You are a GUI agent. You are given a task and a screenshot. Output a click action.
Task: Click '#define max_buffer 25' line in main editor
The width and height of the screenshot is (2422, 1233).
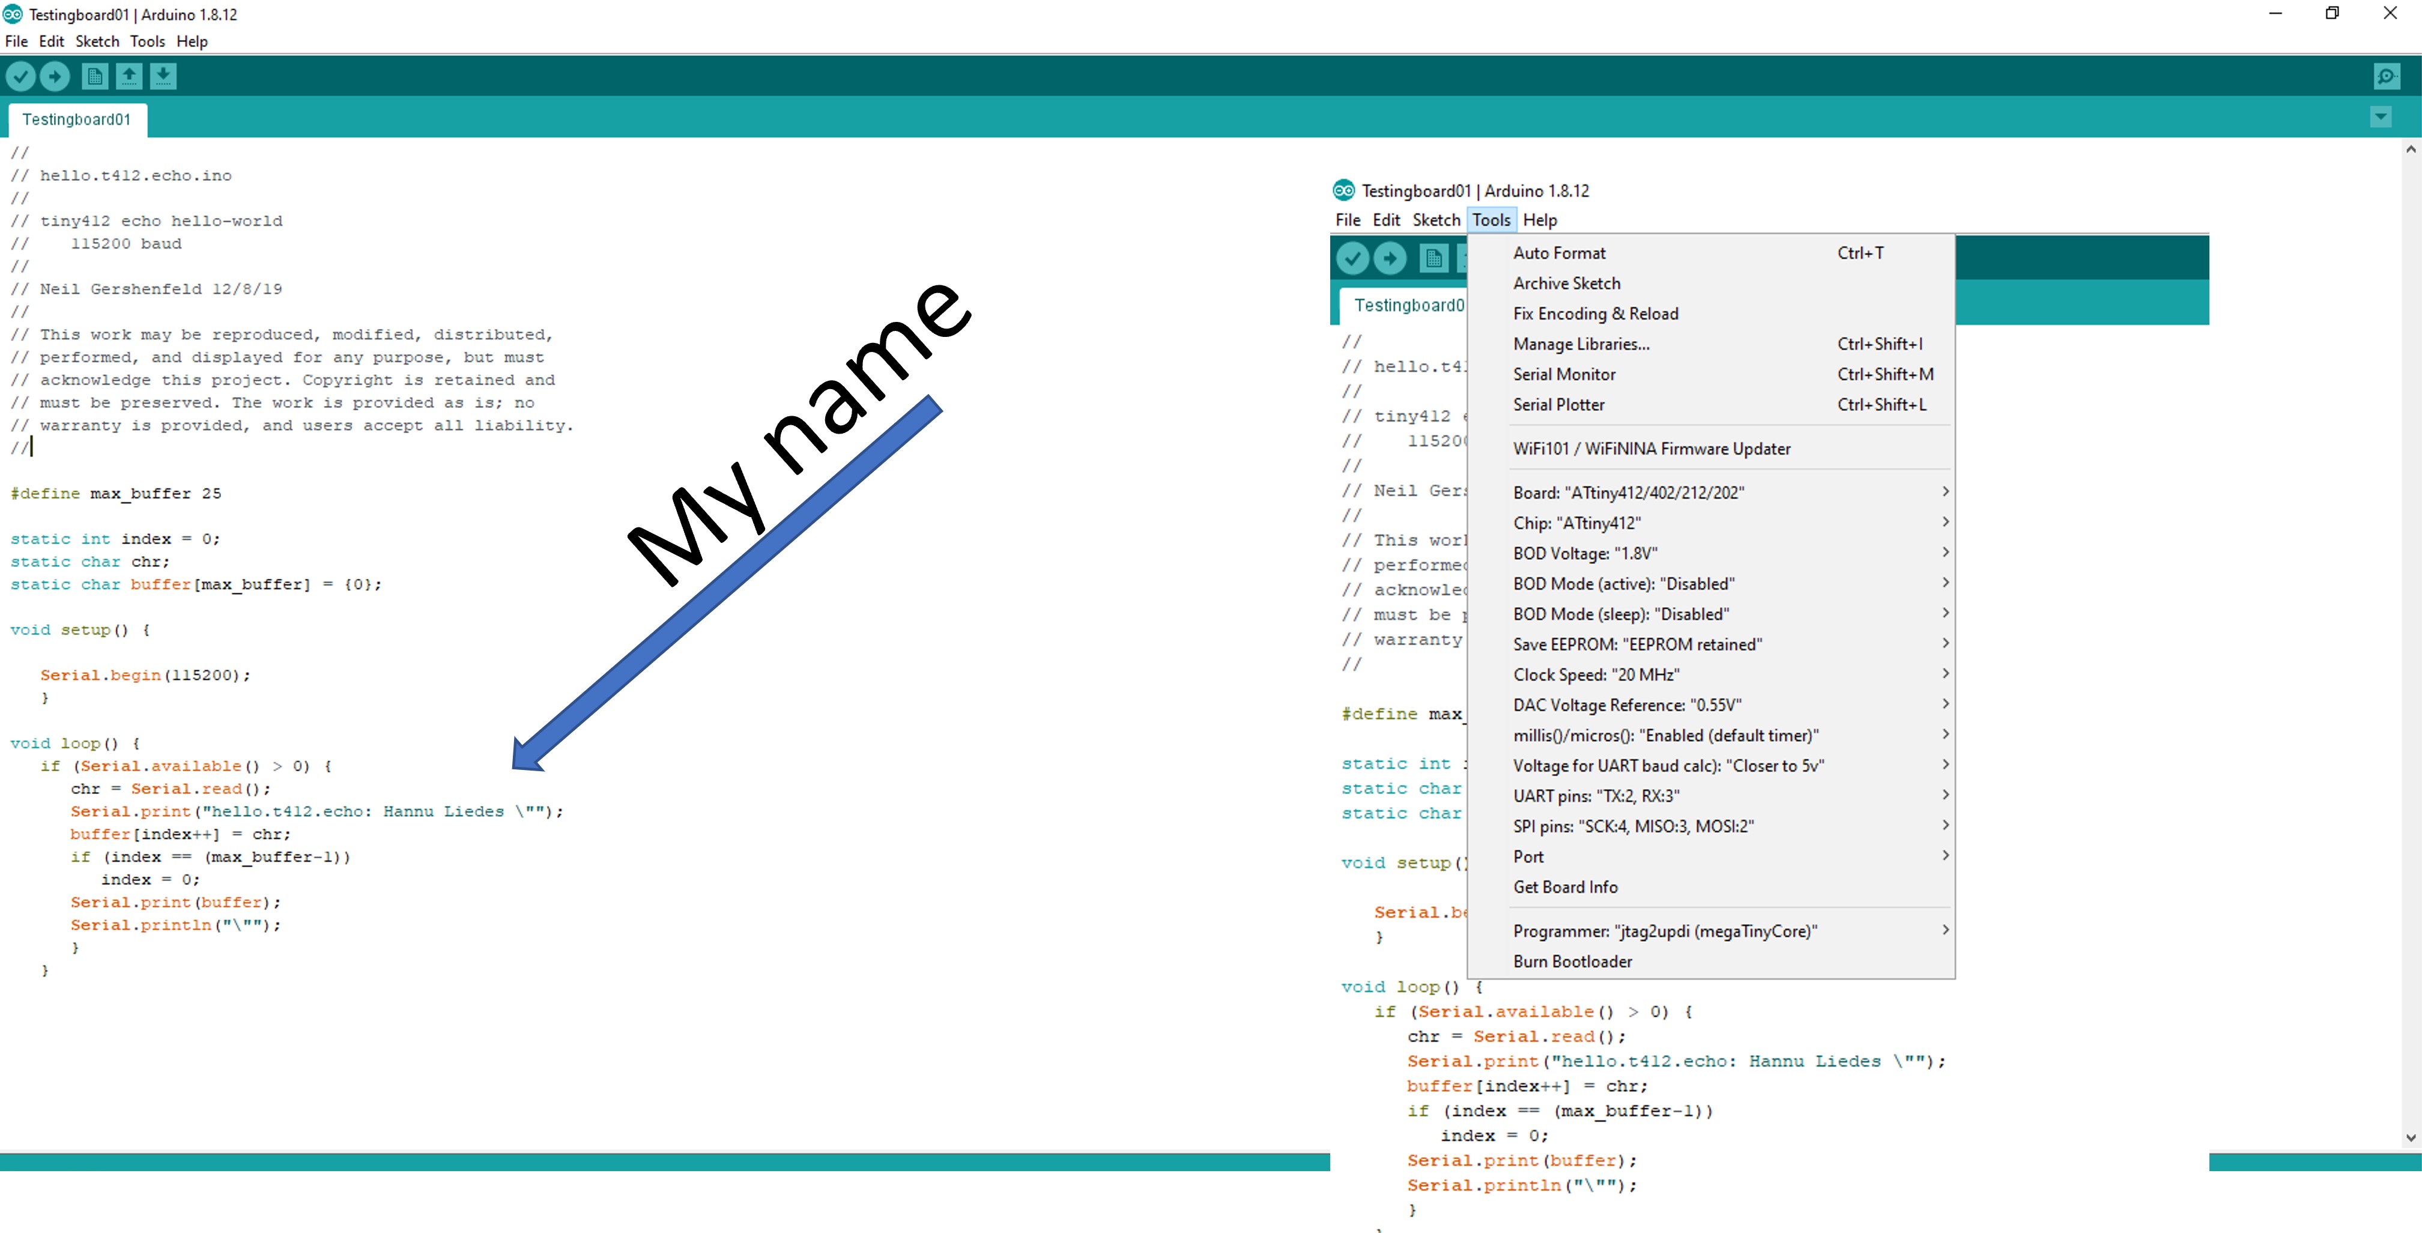pos(116,494)
